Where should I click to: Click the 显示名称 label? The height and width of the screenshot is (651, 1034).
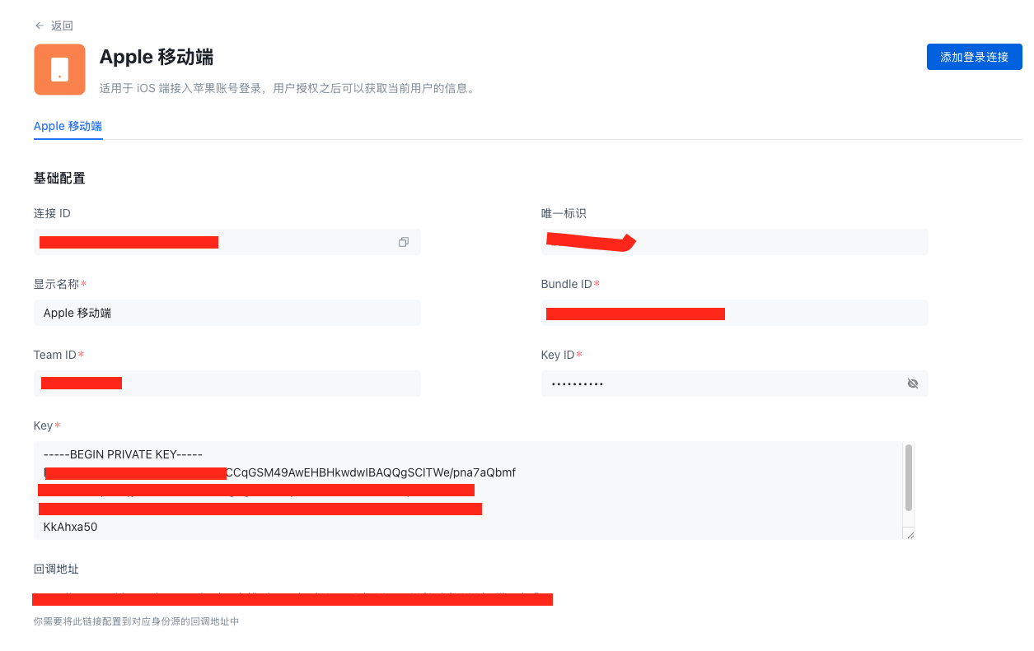[x=56, y=284]
